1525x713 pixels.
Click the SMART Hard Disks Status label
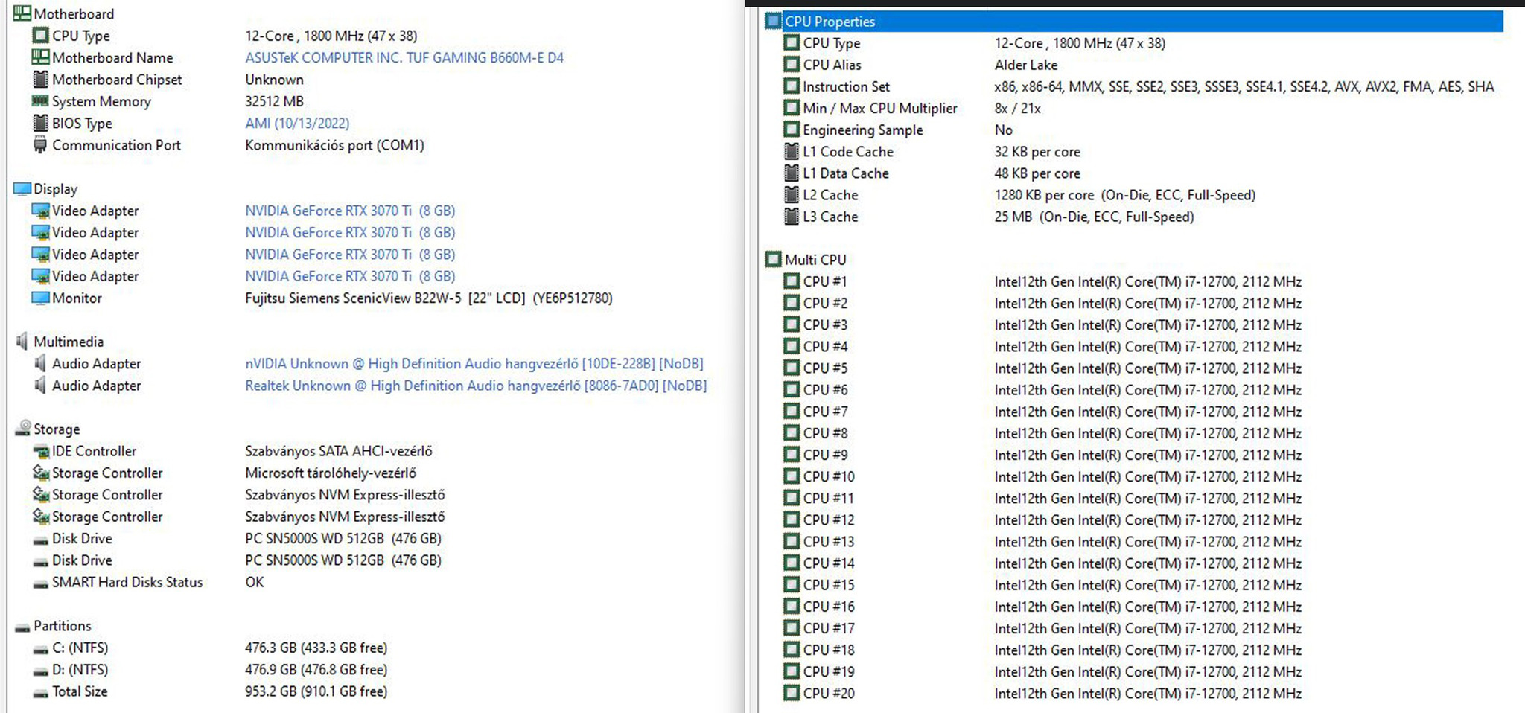(127, 582)
